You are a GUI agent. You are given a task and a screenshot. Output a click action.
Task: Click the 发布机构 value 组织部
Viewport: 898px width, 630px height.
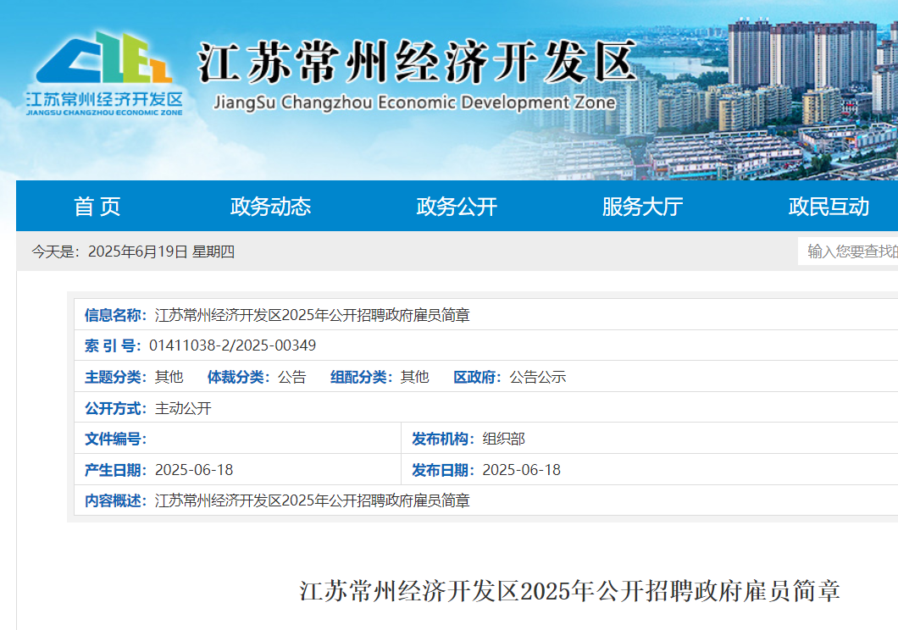click(x=503, y=439)
